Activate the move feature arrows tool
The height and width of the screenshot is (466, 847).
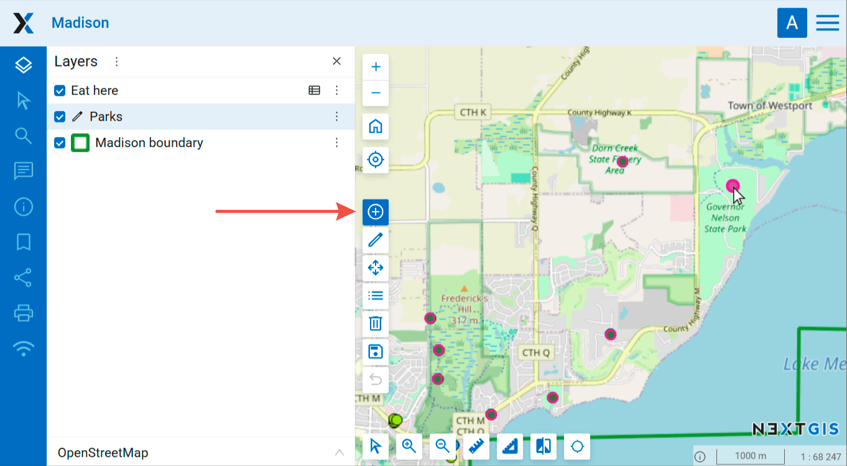[376, 268]
